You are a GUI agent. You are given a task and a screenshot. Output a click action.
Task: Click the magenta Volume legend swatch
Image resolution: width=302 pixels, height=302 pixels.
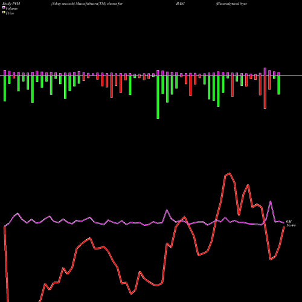4,8
